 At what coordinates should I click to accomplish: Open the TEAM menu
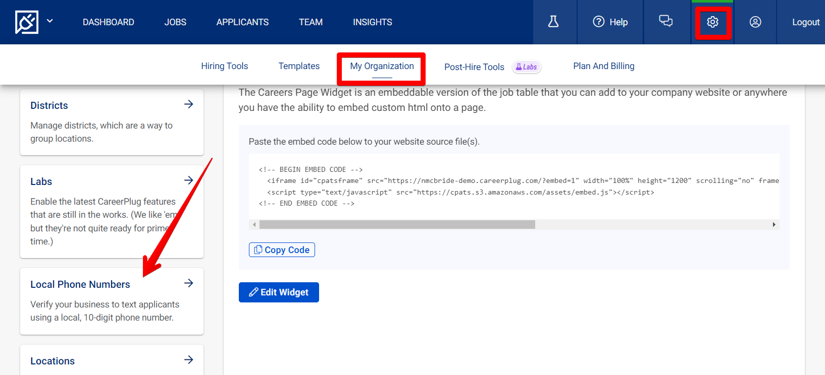coord(311,22)
